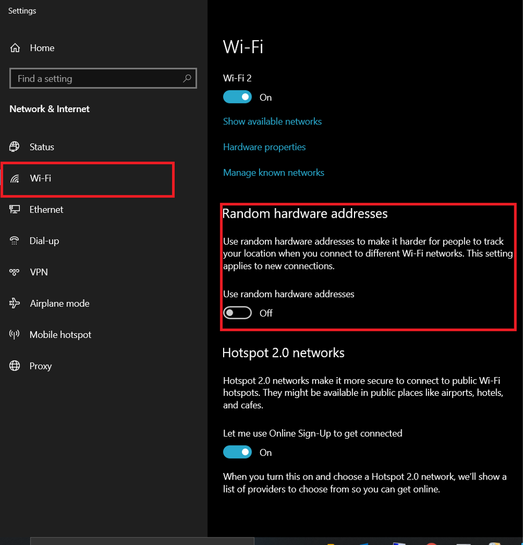Image resolution: width=524 pixels, height=545 pixels.
Task: Click the Status globe icon in the sidebar
Action: click(14, 146)
